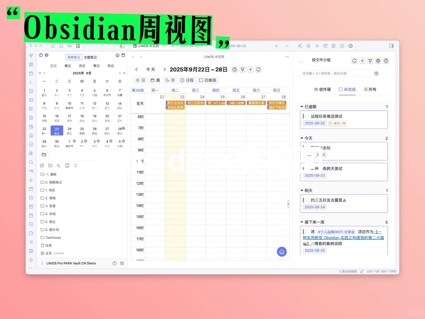Refresh the task list panel

click(354, 61)
